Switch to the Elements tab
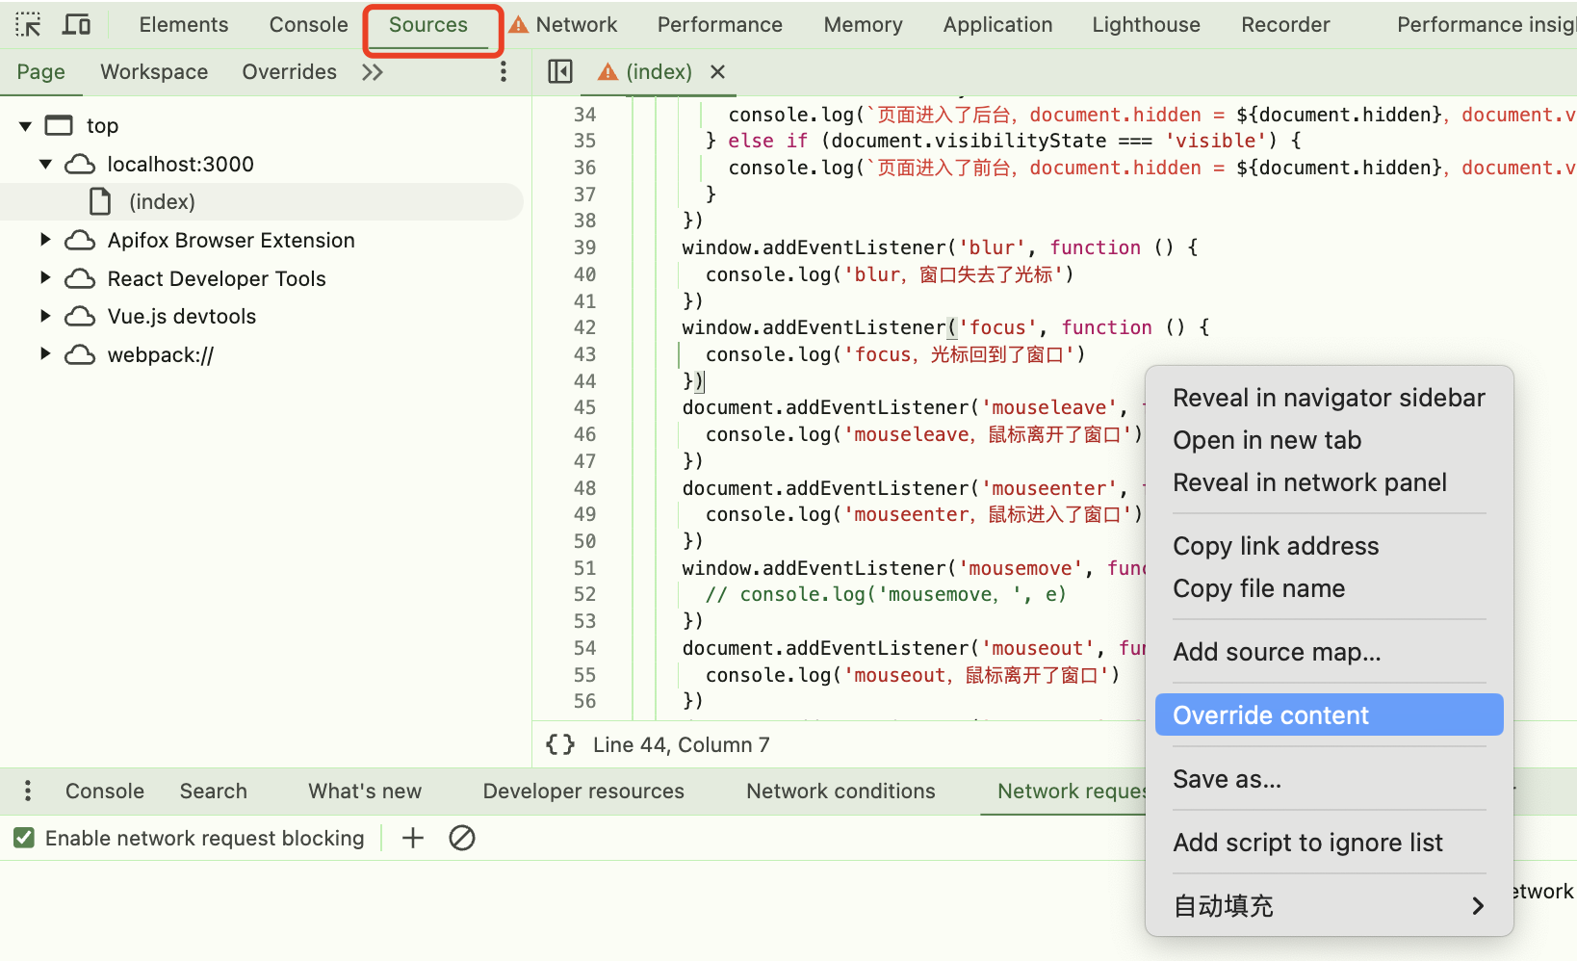1577x961 pixels. pyautogui.click(x=184, y=25)
